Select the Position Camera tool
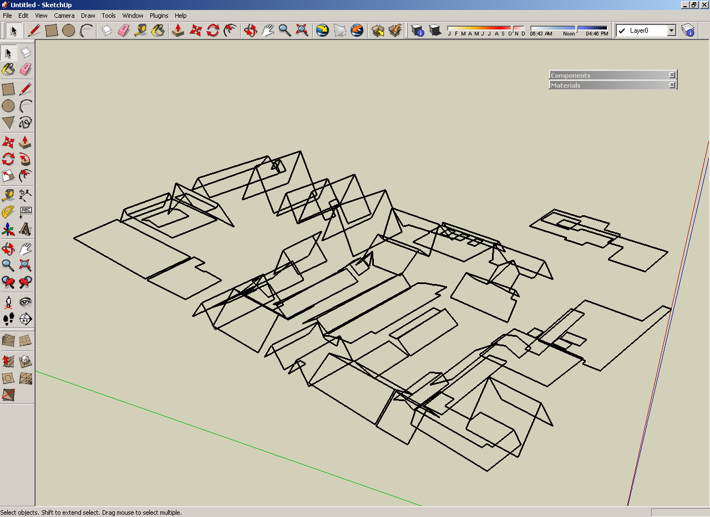This screenshot has width=710, height=517. (x=8, y=302)
